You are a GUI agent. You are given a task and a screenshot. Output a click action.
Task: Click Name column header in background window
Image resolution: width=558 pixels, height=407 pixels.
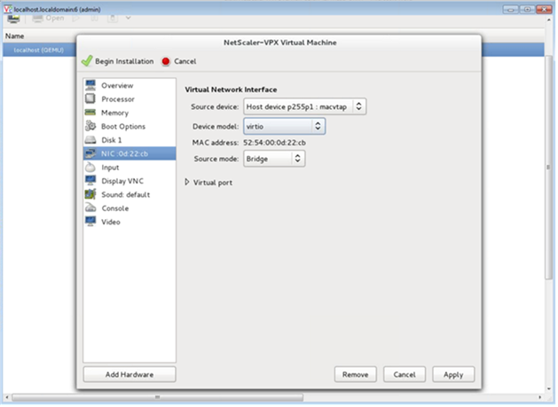[x=14, y=36]
